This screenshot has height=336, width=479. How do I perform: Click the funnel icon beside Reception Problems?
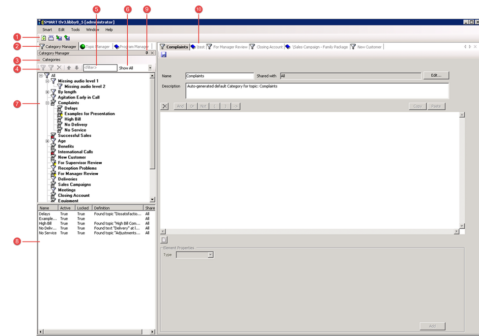pyautogui.click(x=54, y=168)
